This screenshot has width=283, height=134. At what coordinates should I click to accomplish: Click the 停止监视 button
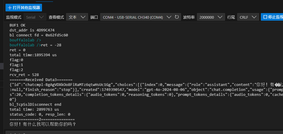pyautogui.click(x=272, y=17)
